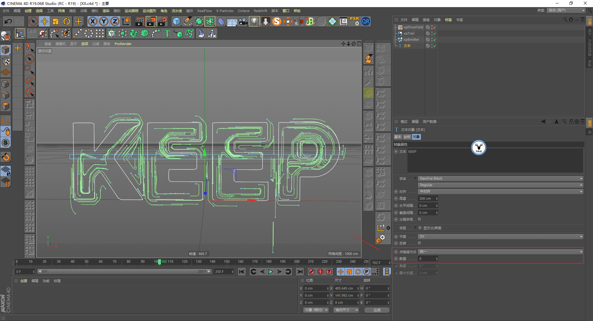The height and width of the screenshot is (321, 593).
Task: Click the Light bulb icon
Action: coord(254,21)
